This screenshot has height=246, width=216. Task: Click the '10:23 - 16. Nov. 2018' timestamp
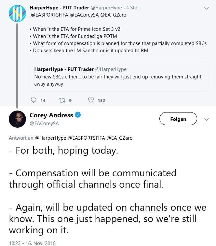point(32,243)
